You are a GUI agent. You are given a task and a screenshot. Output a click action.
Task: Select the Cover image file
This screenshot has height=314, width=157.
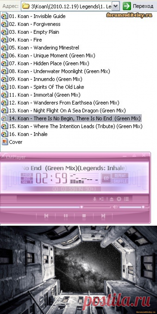[12, 142]
